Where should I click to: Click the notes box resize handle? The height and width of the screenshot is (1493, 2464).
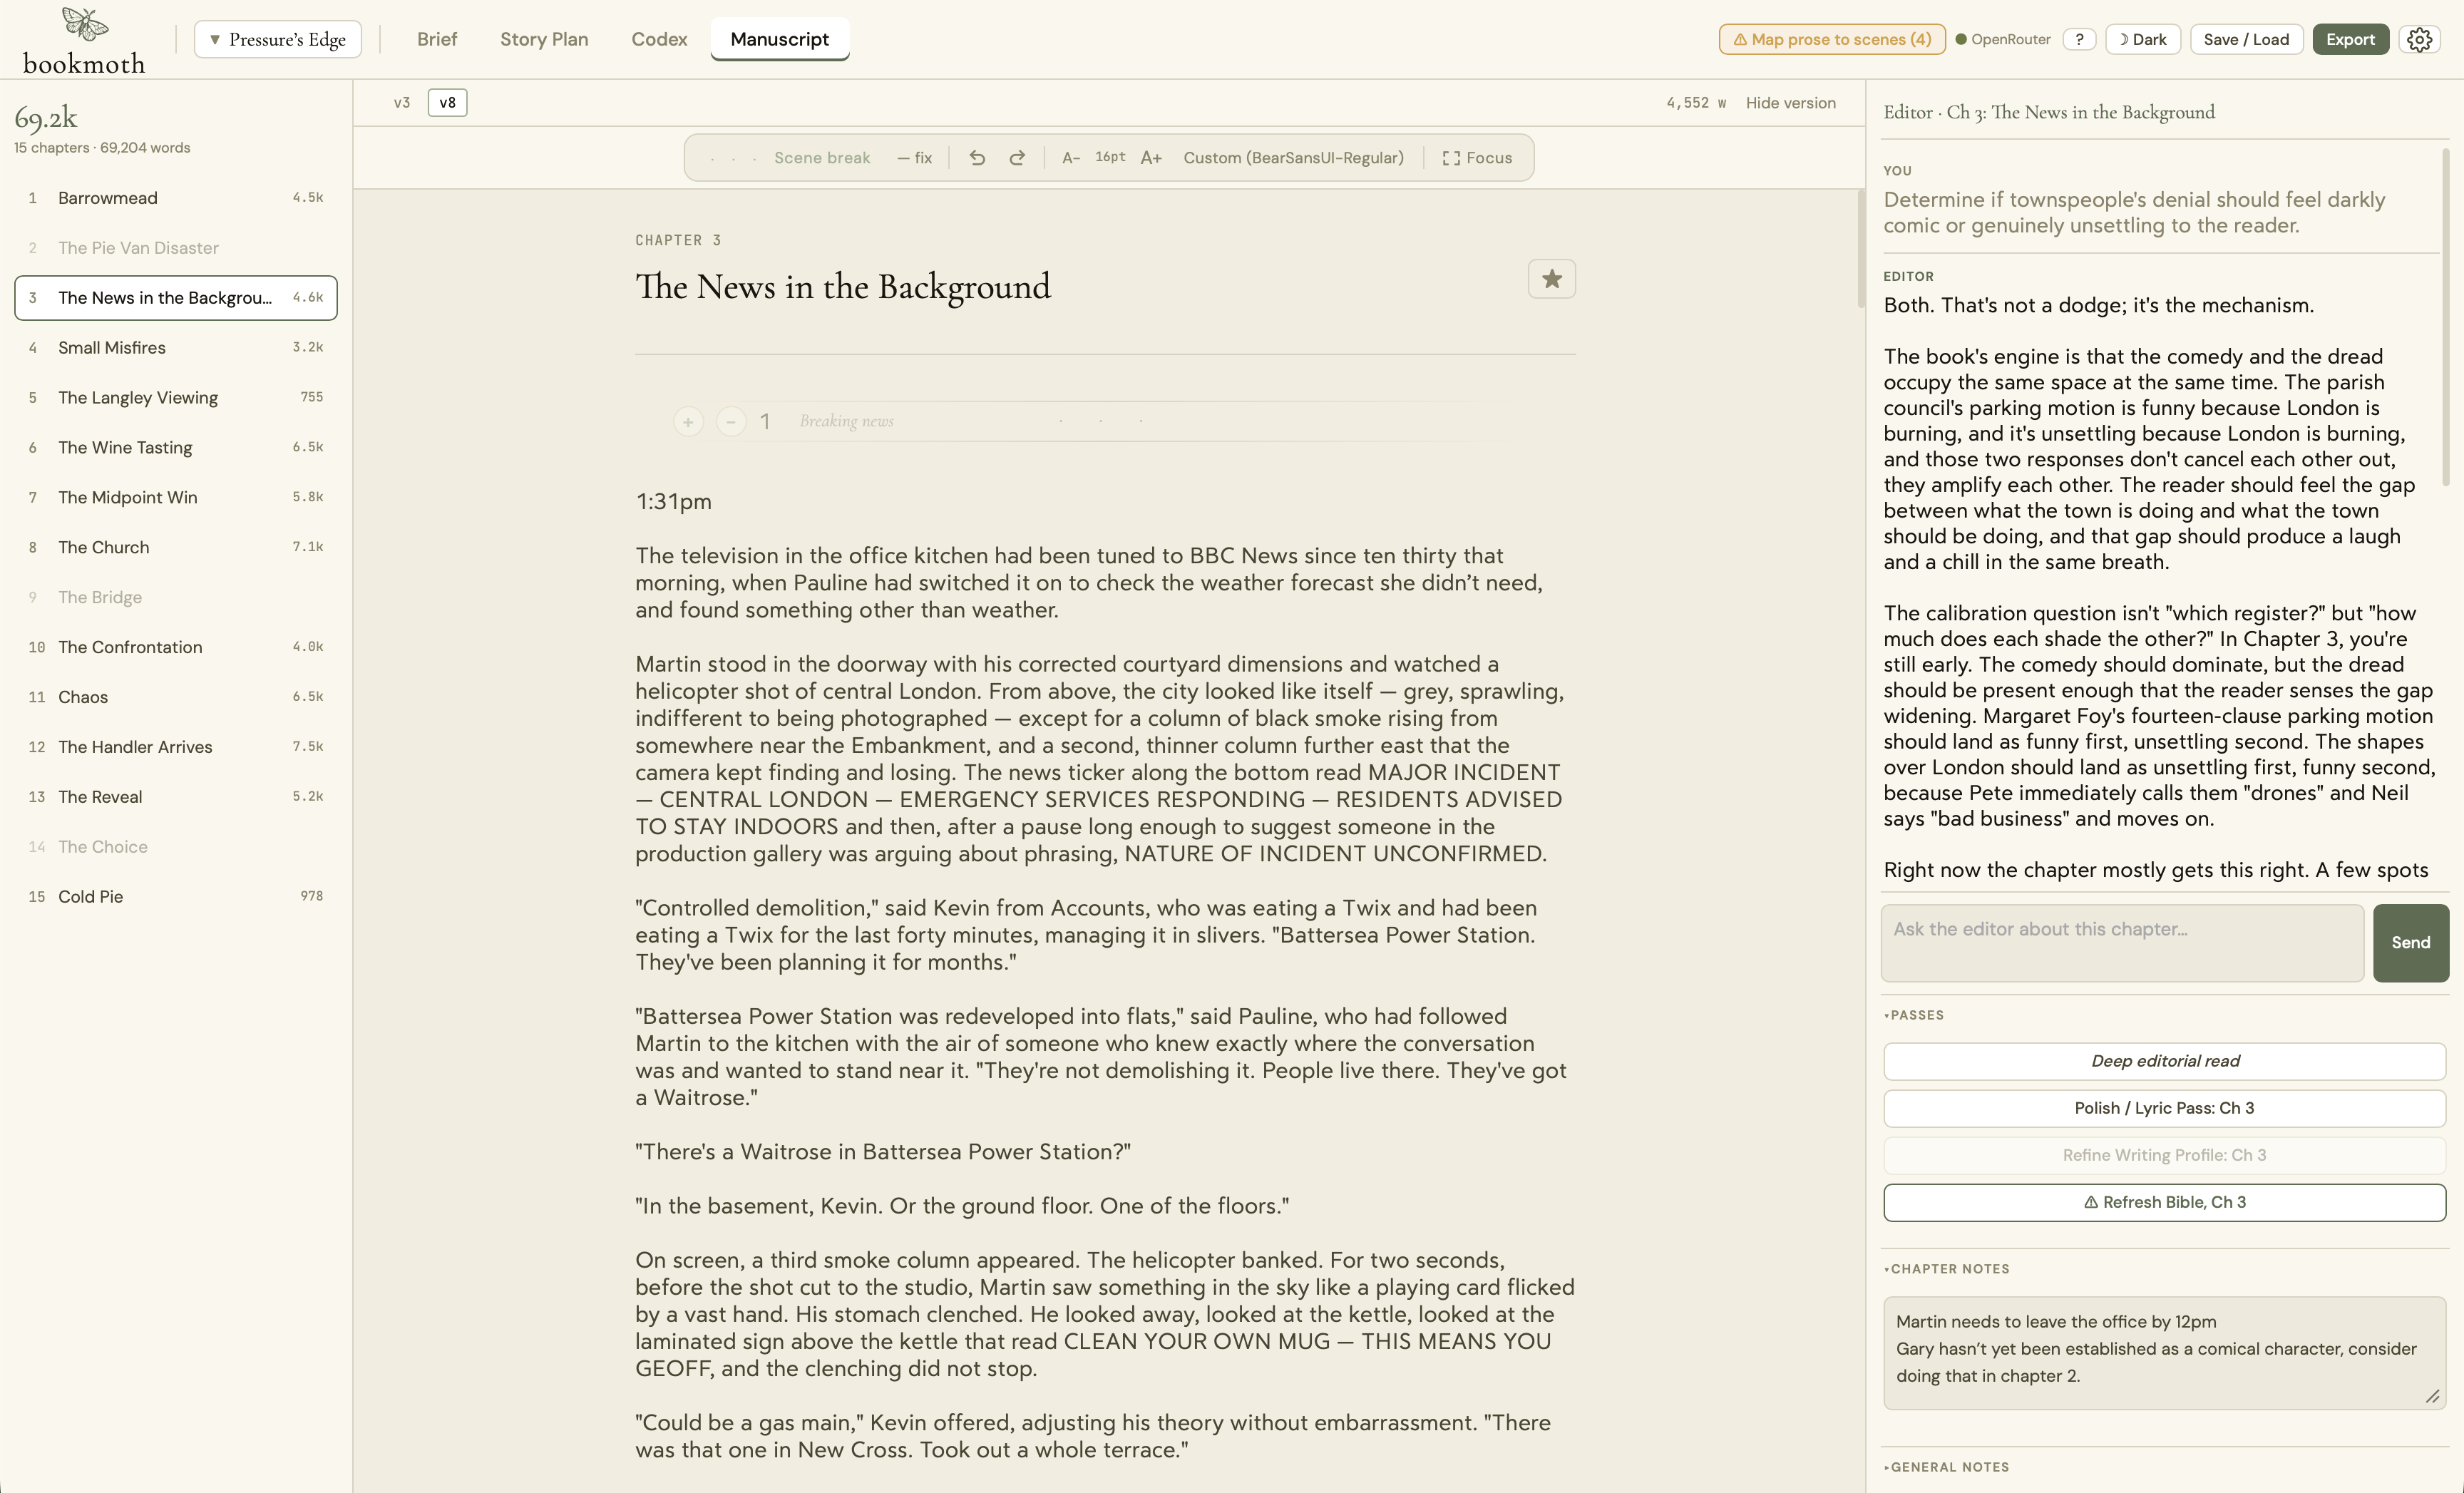2432,1396
